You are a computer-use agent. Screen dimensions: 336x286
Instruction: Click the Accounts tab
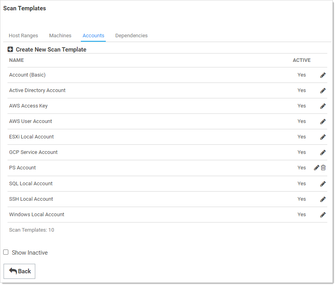(x=93, y=36)
